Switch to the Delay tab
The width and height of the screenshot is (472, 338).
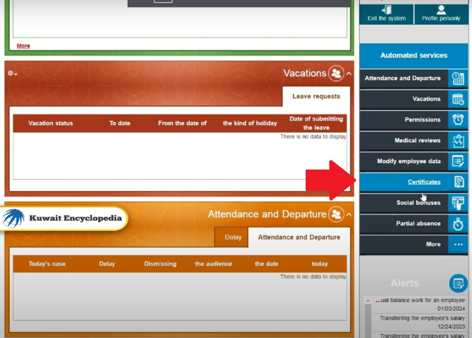[233, 237]
